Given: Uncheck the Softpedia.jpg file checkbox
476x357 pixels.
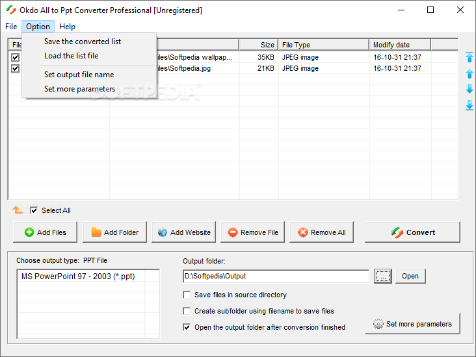Looking at the screenshot, I should [15, 69].
